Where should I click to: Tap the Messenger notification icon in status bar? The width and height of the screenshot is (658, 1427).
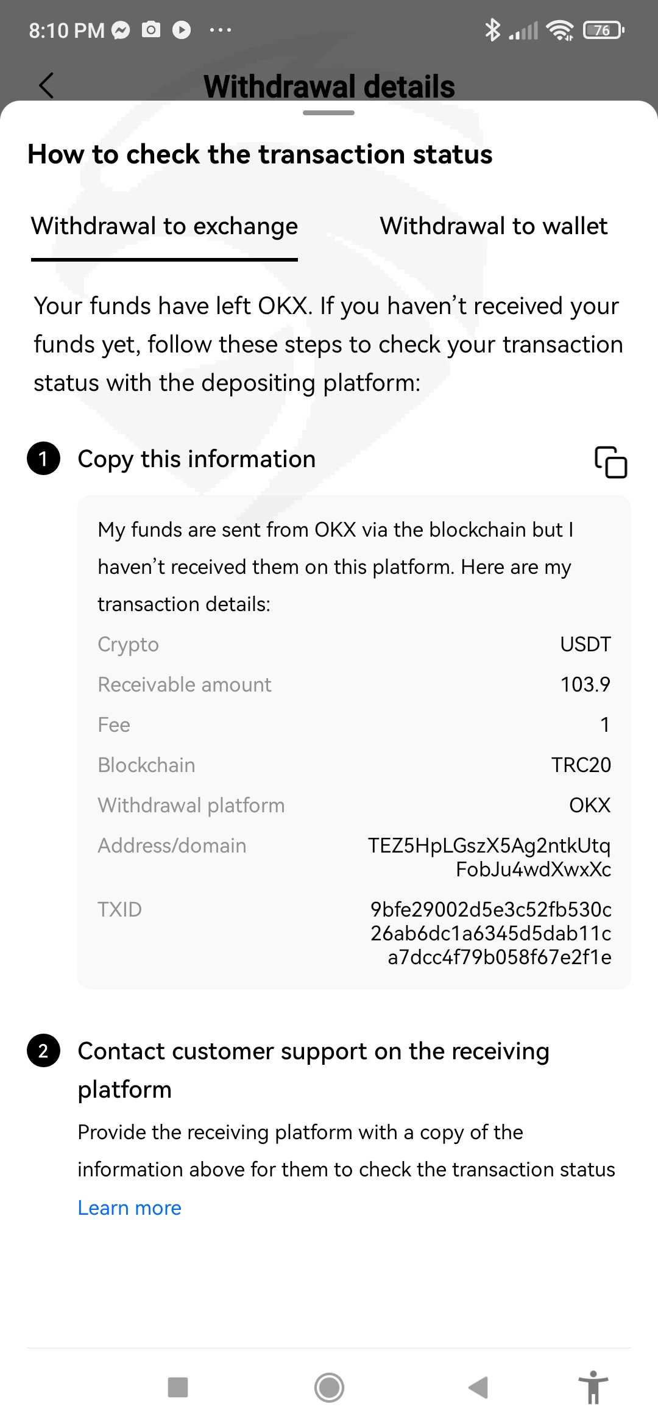point(121,30)
